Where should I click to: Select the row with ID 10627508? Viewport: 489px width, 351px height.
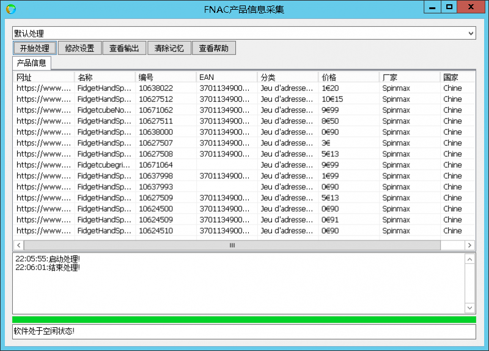pyautogui.click(x=244, y=154)
